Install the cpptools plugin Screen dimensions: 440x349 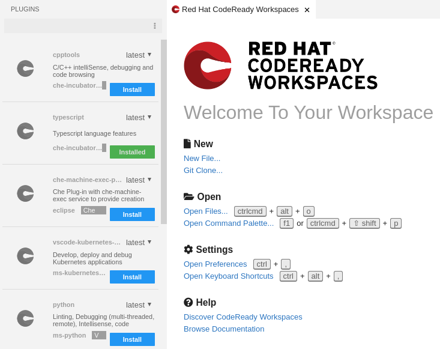[x=132, y=90]
